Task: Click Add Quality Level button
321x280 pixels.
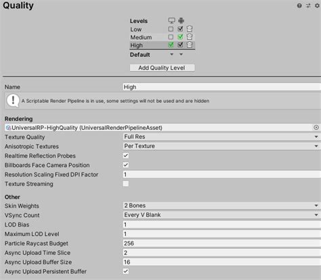Action: (162, 68)
